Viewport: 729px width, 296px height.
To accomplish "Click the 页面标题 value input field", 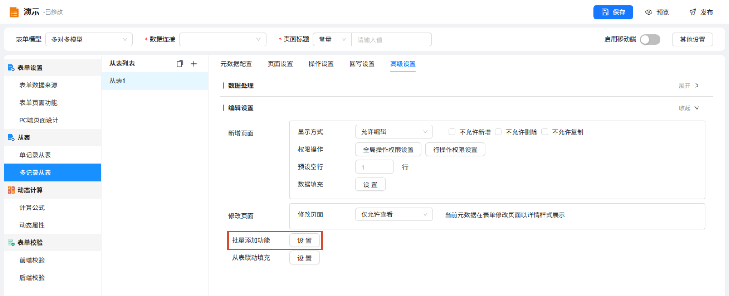I will (391, 39).
